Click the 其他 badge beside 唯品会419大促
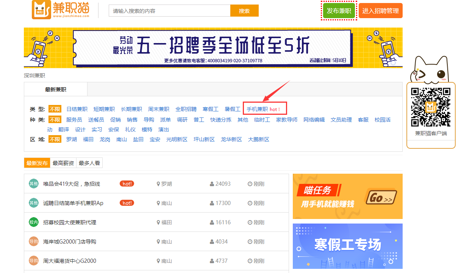Screen dimensions: 464x273 pos(34,184)
